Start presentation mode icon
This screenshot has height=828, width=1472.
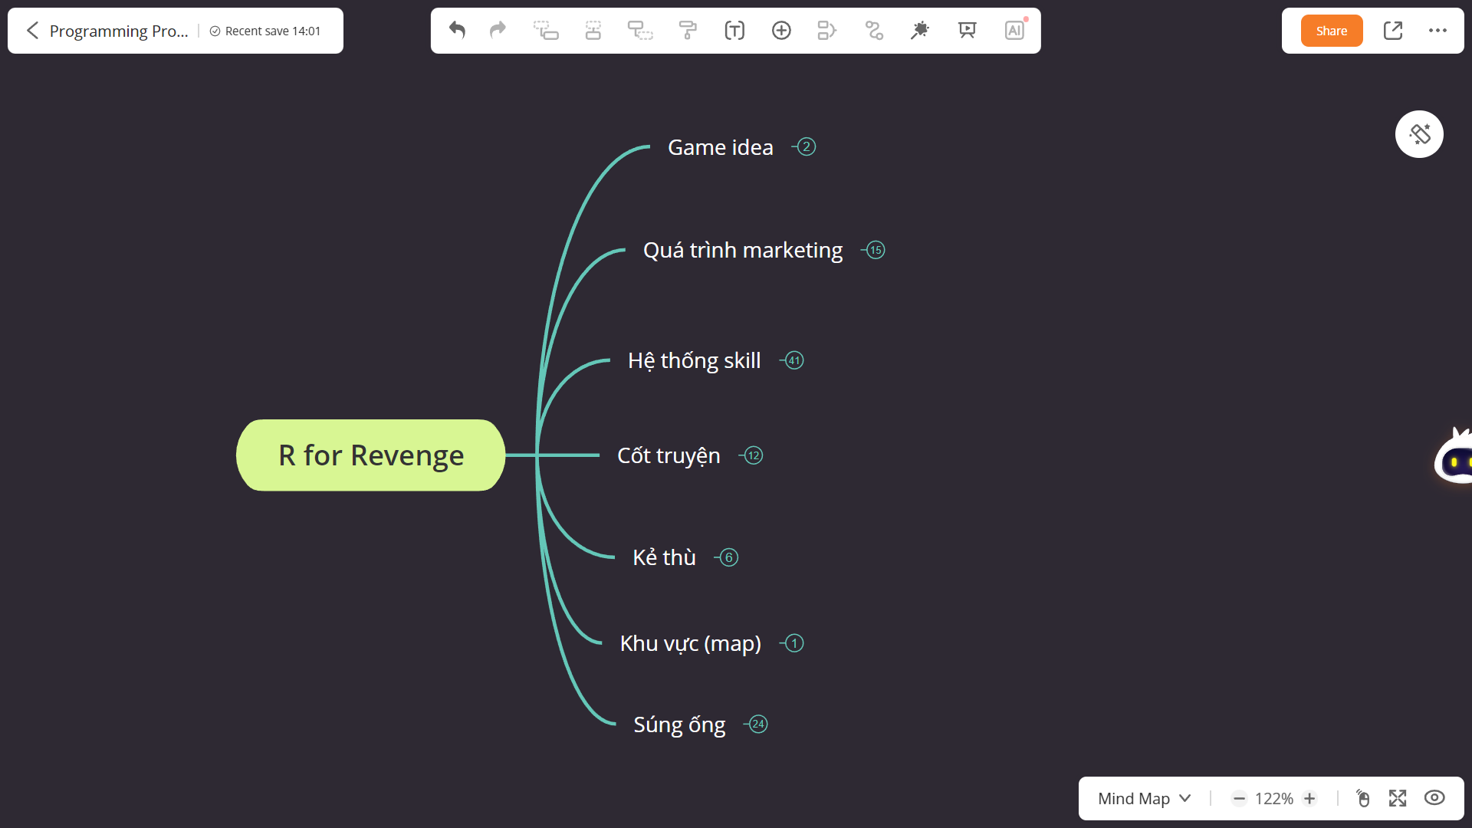[968, 30]
